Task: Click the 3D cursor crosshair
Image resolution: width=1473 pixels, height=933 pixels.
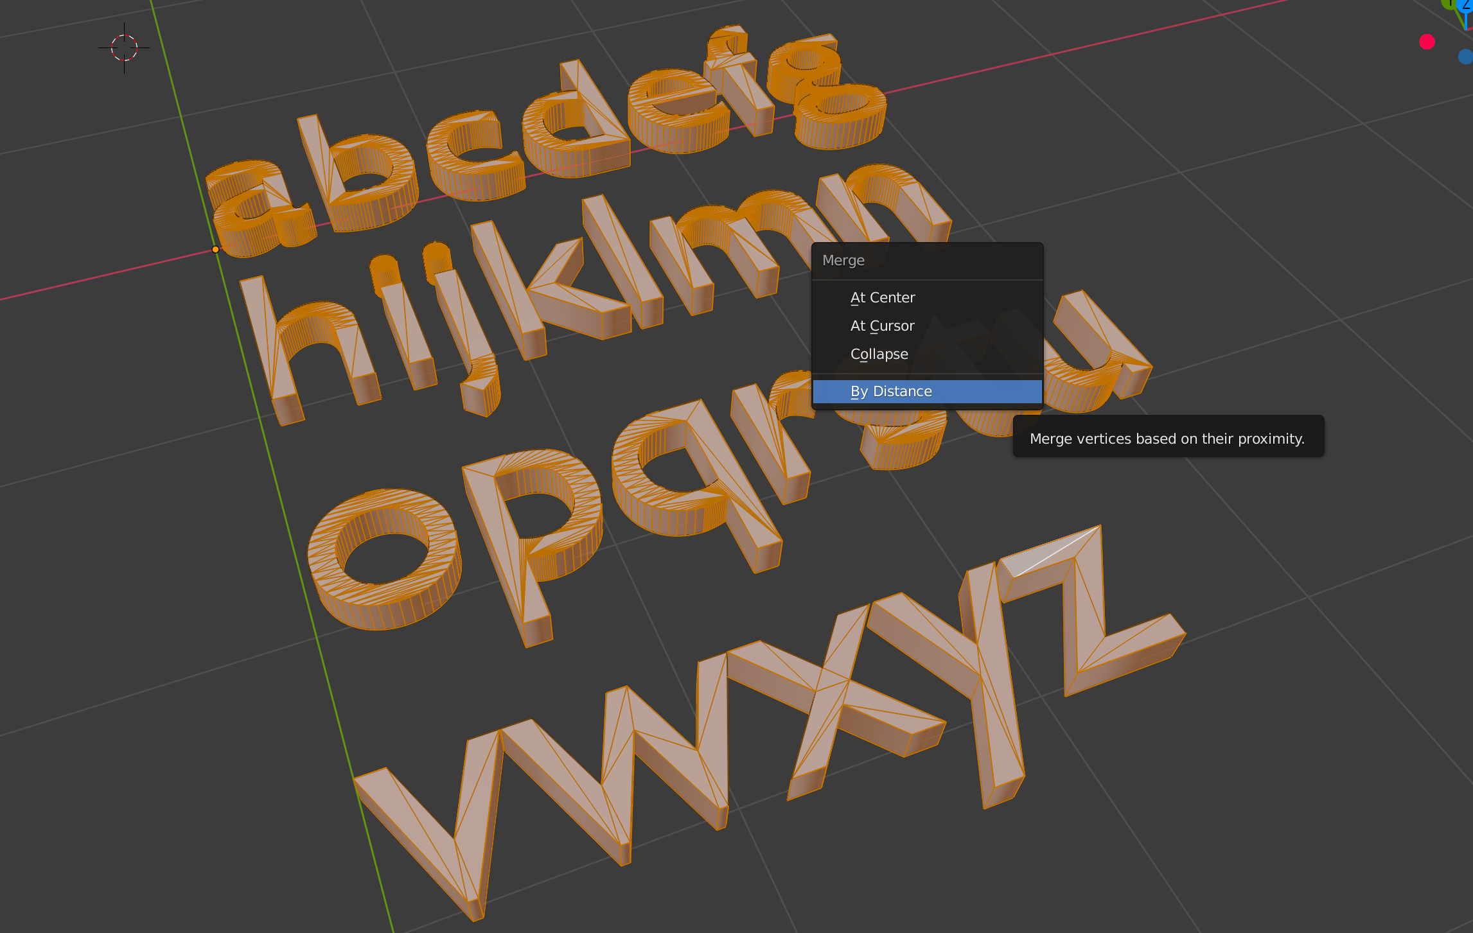Action: point(124,48)
